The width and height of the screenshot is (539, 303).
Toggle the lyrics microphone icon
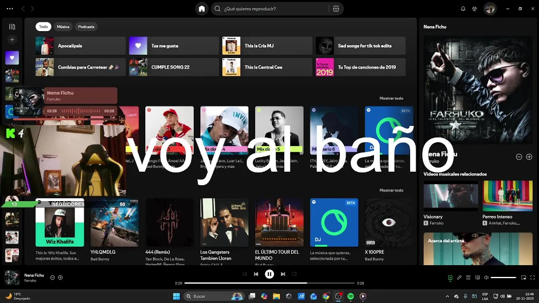point(459,278)
